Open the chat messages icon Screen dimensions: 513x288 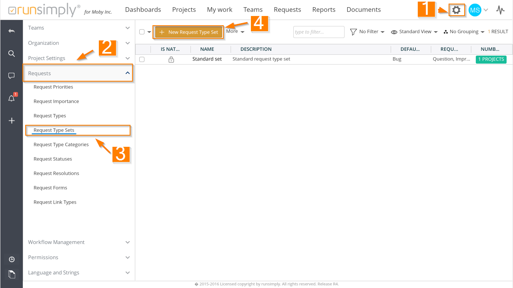(x=12, y=76)
